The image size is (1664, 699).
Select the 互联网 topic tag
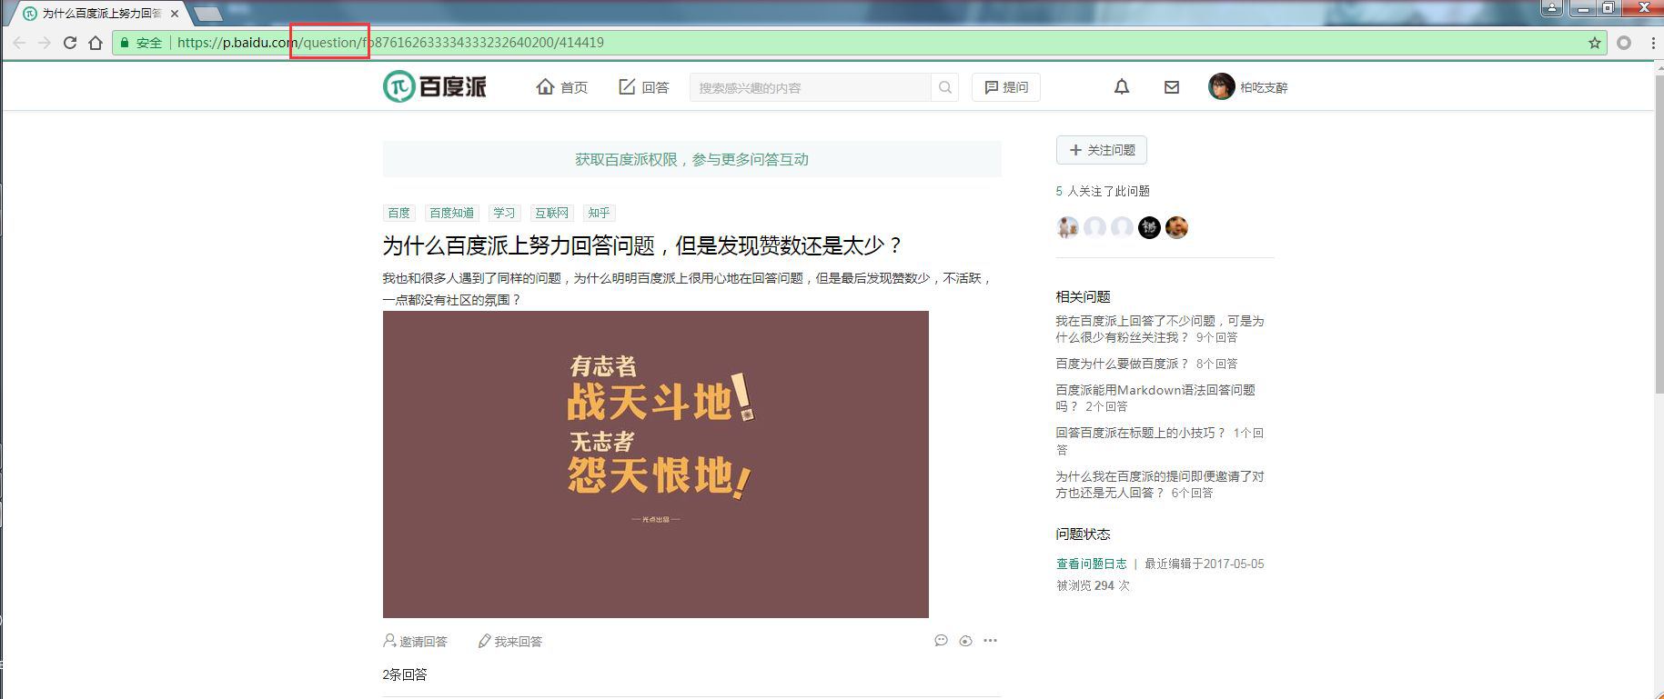click(551, 213)
